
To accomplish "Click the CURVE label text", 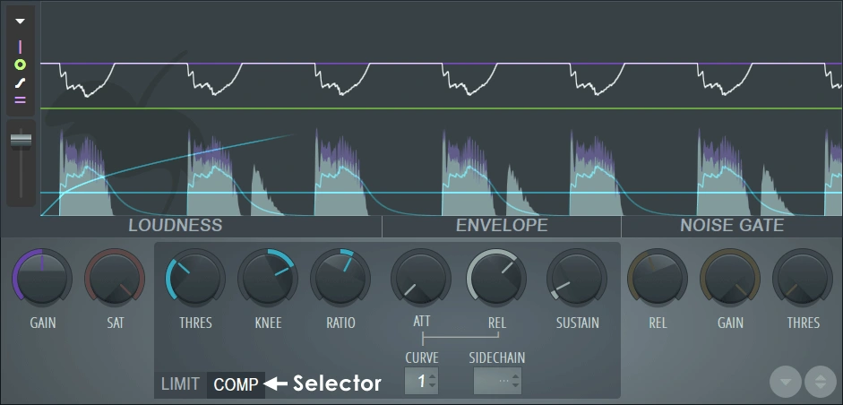I will pos(421,358).
